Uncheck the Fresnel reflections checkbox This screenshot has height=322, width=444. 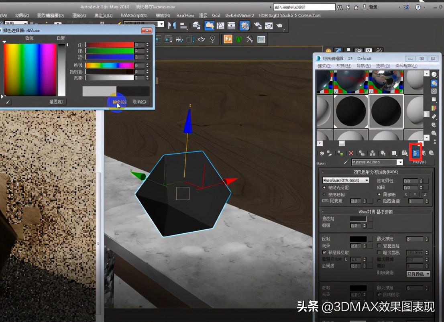(x=324, y=252)
